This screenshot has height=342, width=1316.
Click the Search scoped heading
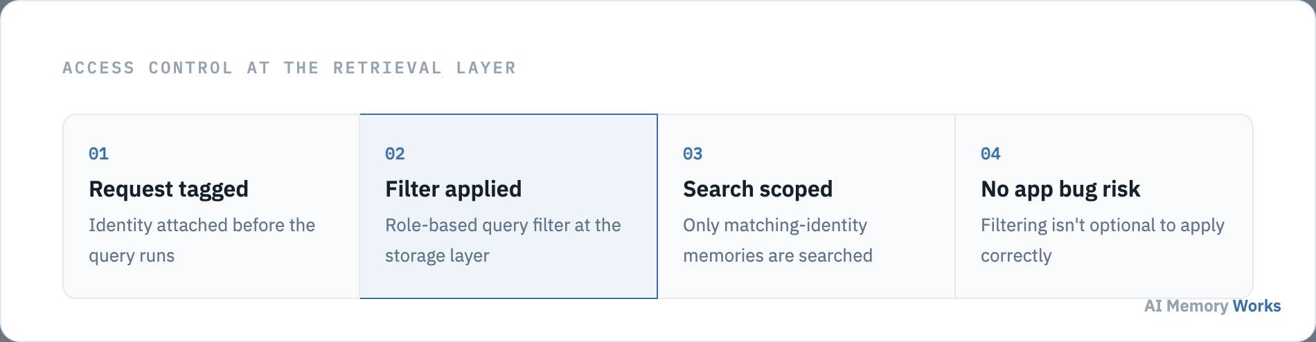coord(758,189)
